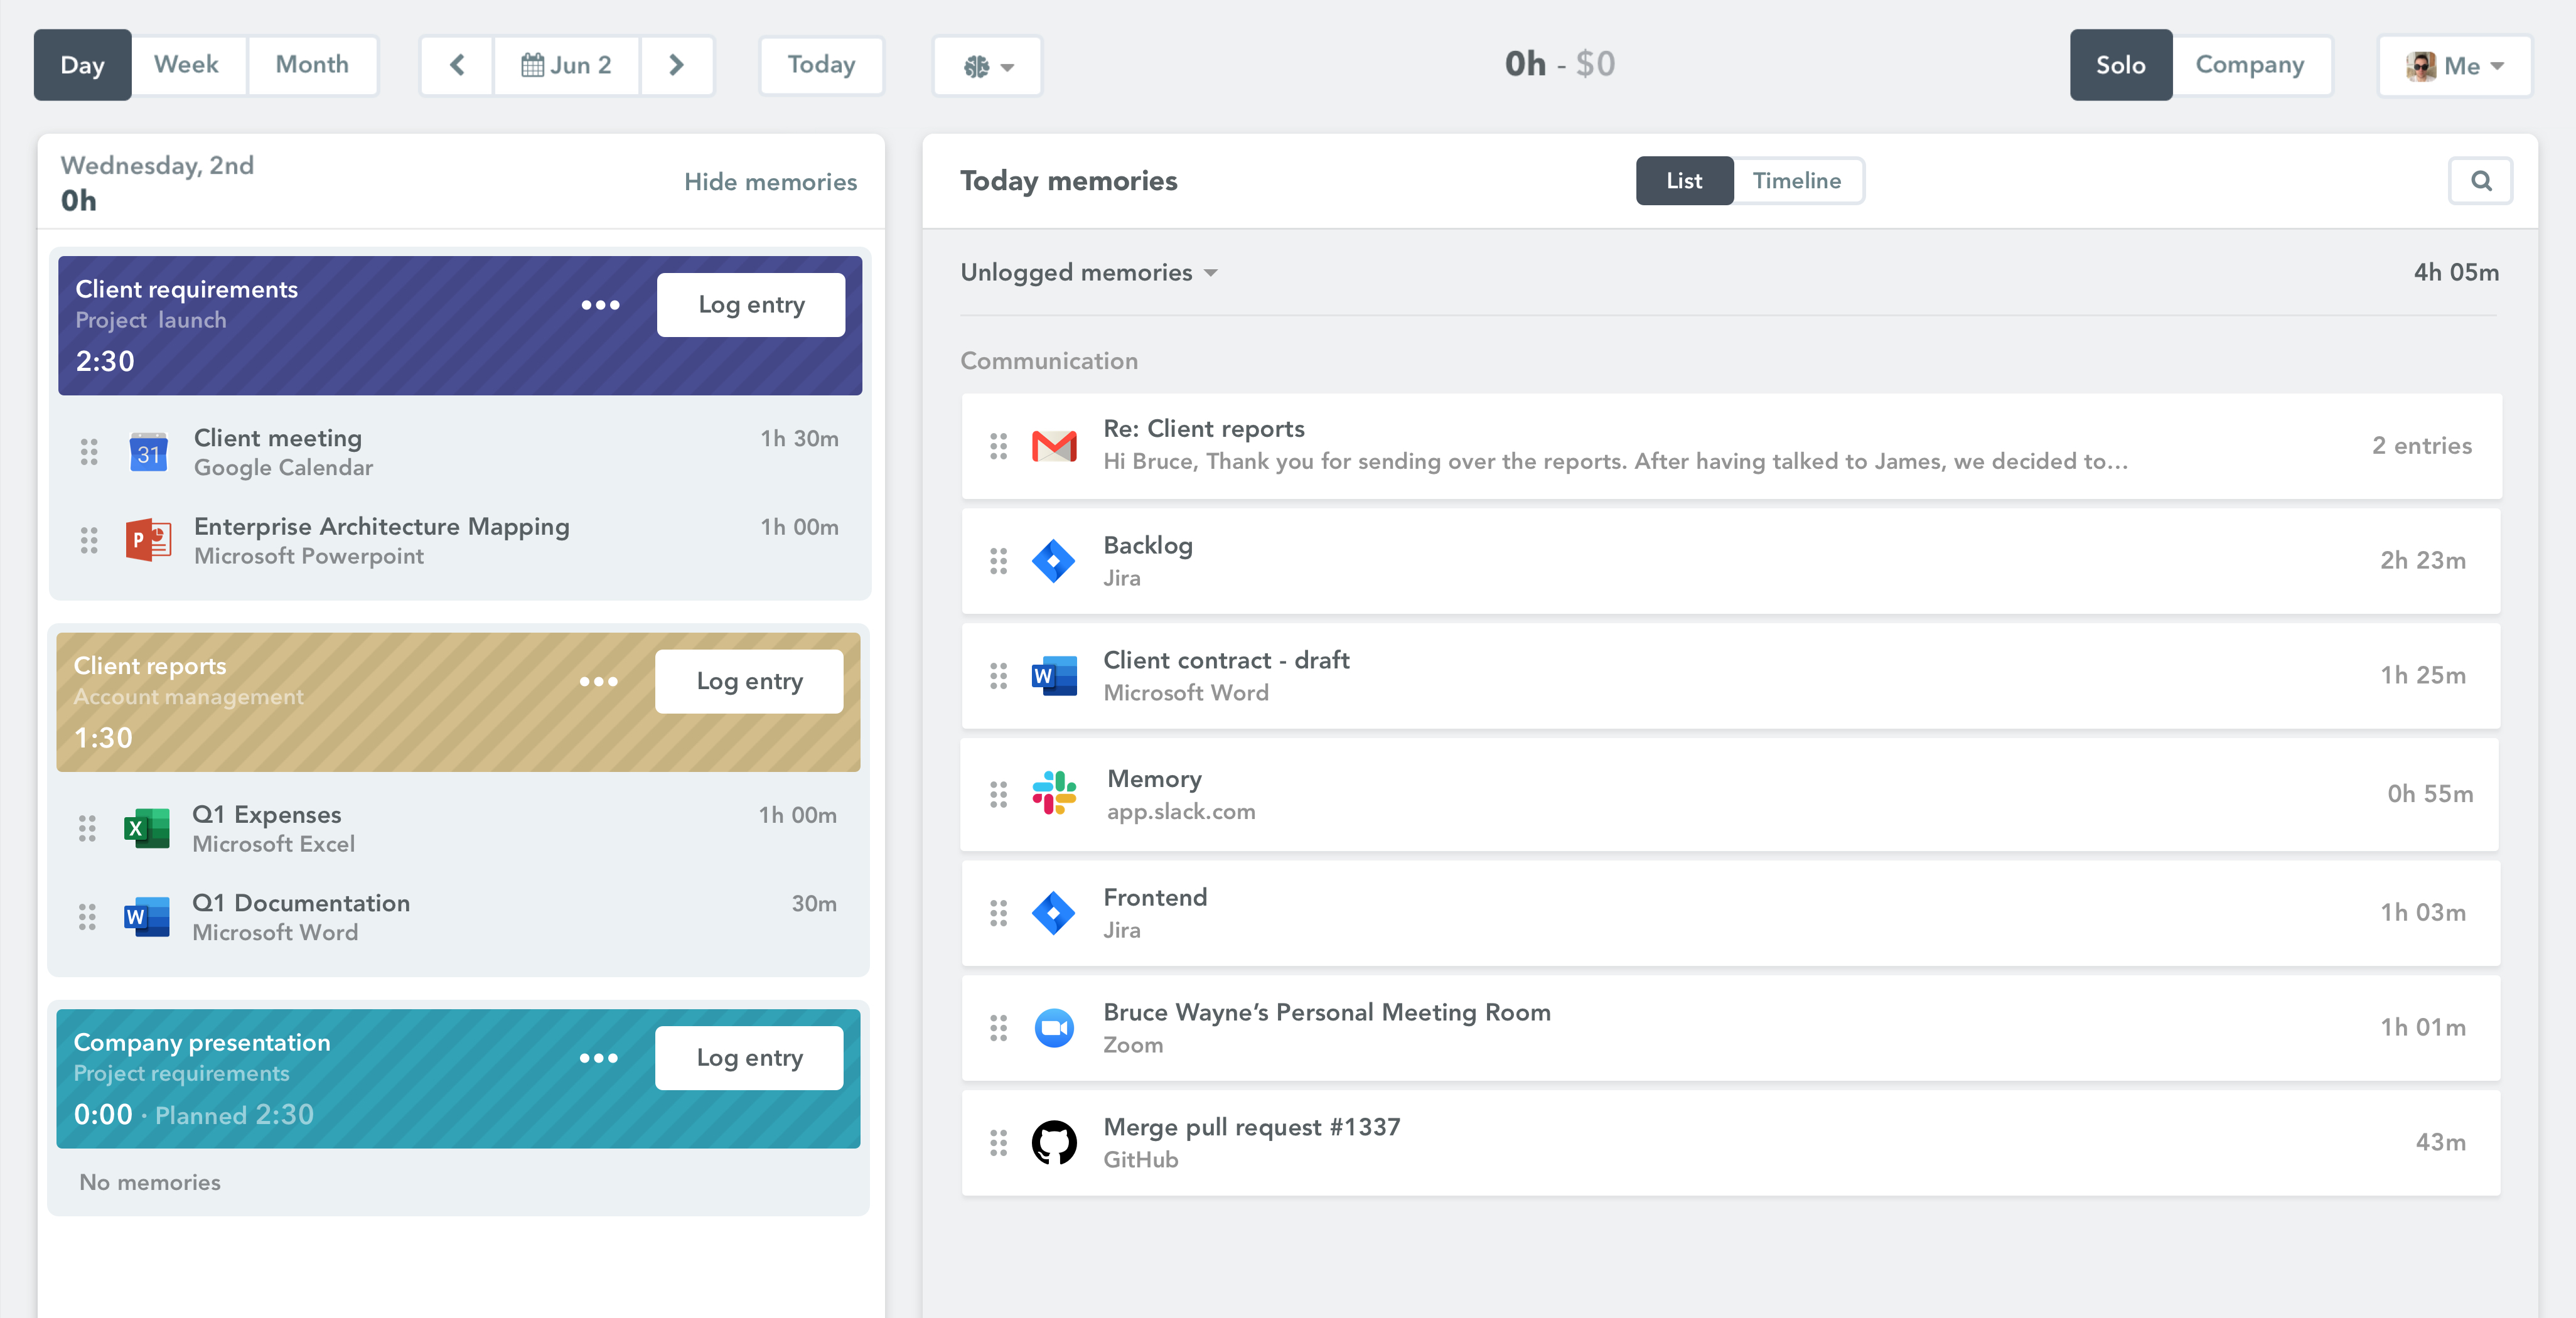Image resolution: width=2576 pixels, height=1318 pixels.
Task: Click Jira icon on the Backlog memory
Action: (1053, 561)
